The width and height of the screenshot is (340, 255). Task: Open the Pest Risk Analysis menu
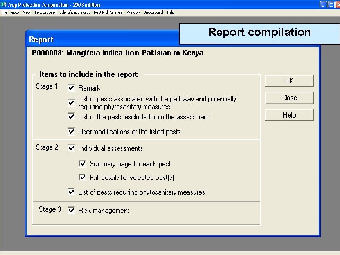[109, 12]
